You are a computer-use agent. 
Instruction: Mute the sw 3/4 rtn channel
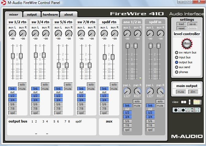[45, 89]
